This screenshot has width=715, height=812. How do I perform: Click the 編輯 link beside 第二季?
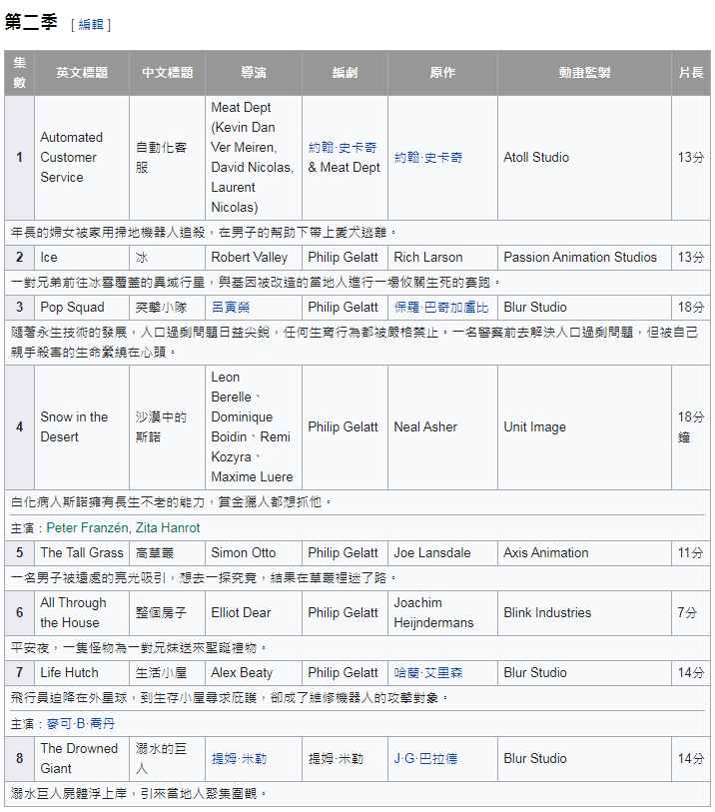(91, 24)
